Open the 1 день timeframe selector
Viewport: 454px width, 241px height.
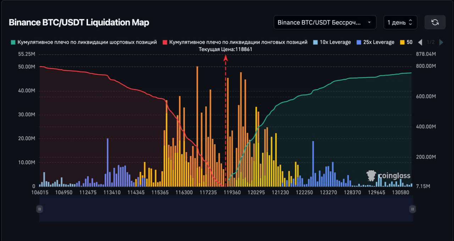pos(400,22)
